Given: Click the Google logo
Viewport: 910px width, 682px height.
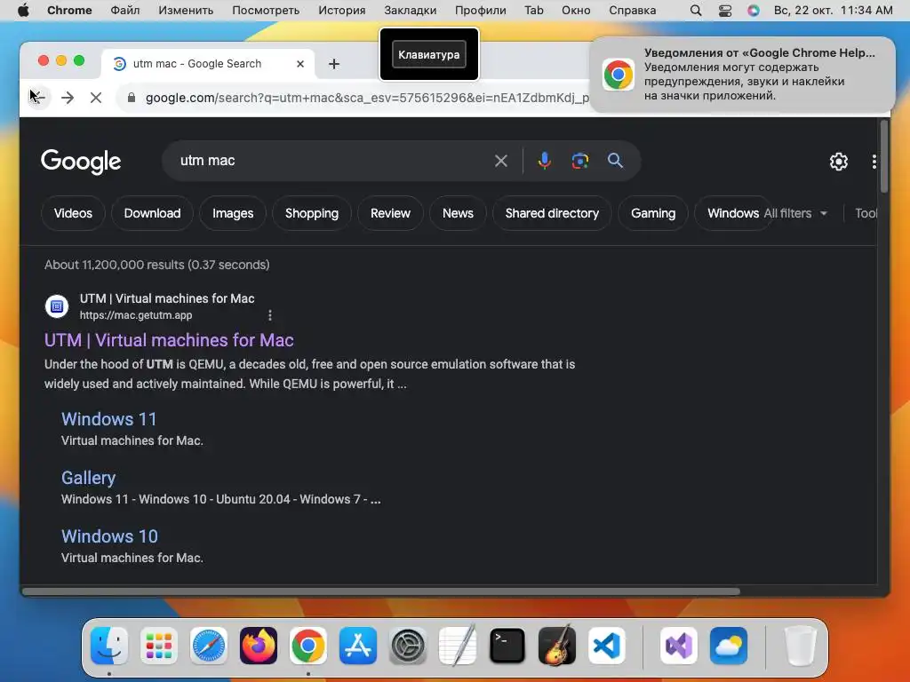Looking at the screenshot, I should (x=81, y=162).
